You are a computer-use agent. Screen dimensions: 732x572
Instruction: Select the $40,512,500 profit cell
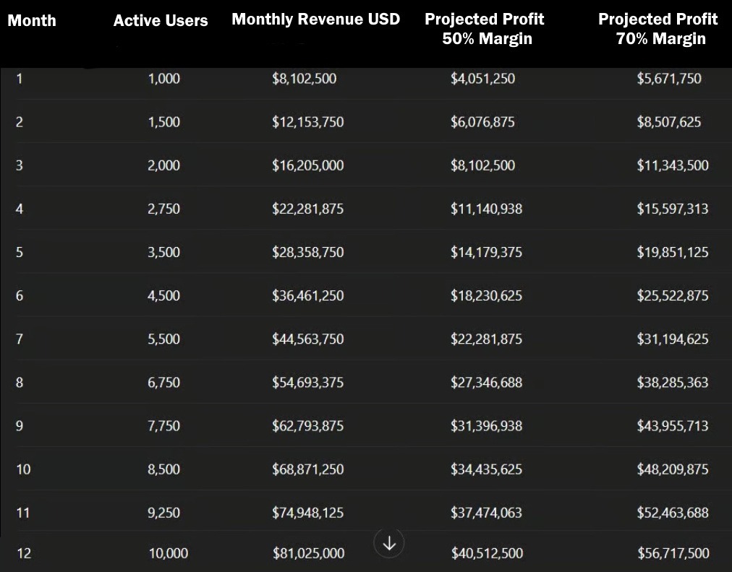pos(487,553)
